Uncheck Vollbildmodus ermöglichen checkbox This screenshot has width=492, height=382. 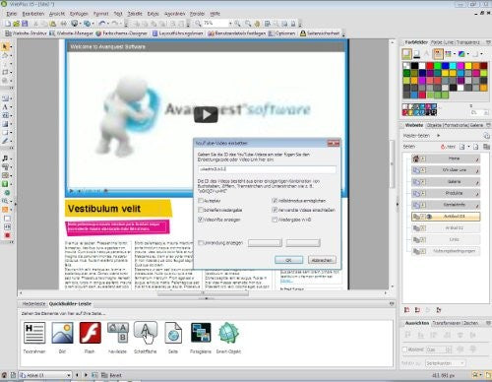point(275,201)
